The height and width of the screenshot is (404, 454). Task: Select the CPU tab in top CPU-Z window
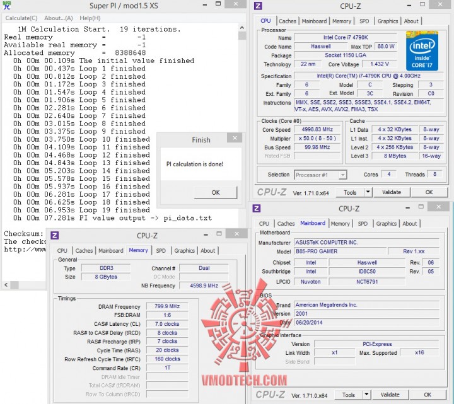click(x=265, y=21)
